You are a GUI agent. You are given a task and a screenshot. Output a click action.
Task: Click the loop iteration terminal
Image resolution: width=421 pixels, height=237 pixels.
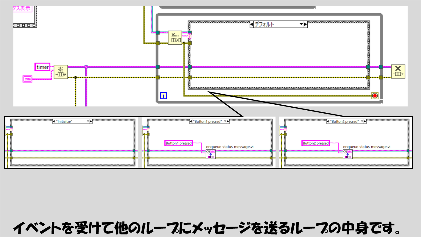[164, 96]
